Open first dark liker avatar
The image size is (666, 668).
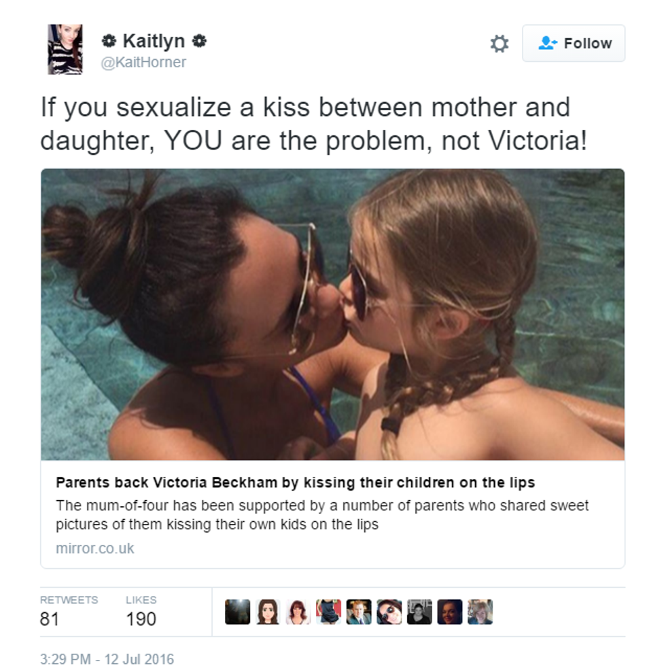pyautogui.click(x=238, y=612)
